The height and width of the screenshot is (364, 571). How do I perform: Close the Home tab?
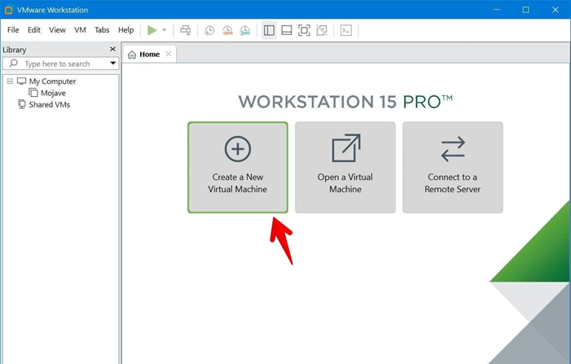(169, 54)
